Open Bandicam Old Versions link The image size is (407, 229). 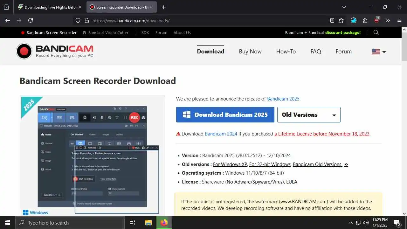click(321, 164)
